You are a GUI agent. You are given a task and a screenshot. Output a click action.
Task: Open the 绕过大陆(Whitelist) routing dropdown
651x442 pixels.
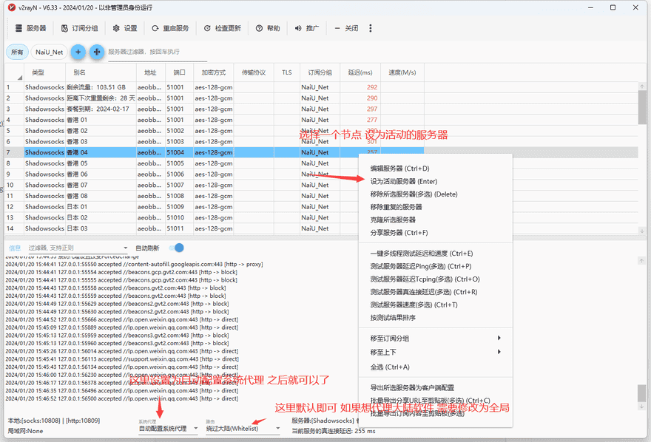point(243,429)
